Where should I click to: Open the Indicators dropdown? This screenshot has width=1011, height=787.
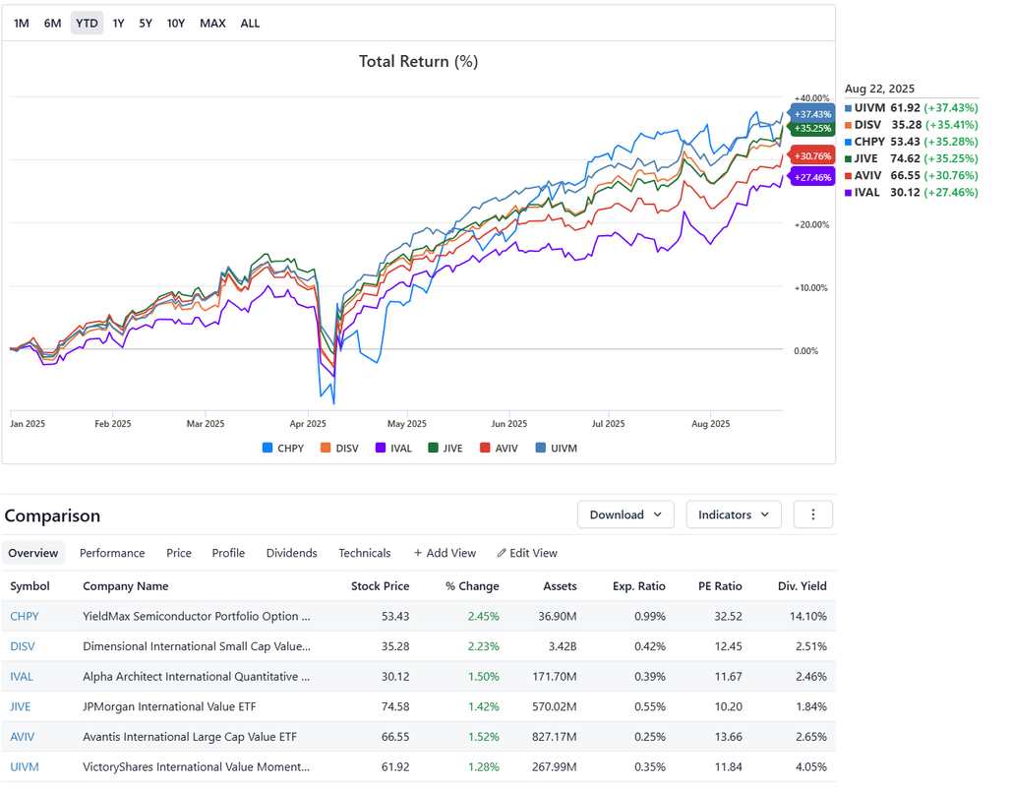pyautogui.click(x=734, y=515)
